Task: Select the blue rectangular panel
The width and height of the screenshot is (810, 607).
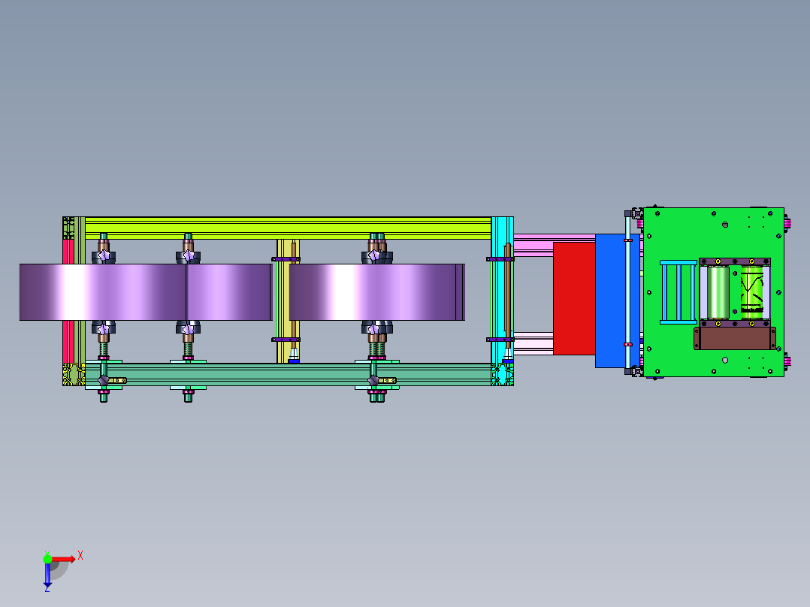Action: tap(611, 300)
